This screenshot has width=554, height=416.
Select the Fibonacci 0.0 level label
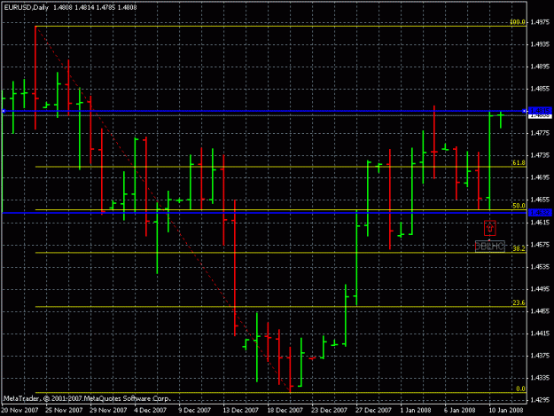point(520,389)
